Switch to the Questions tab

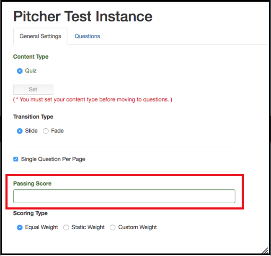tap(87, 36)
